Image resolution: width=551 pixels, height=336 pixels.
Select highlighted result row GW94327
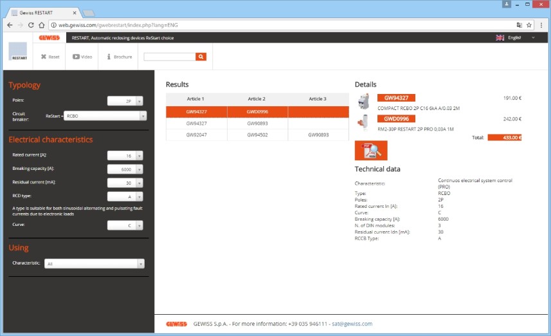coord(197,111)
